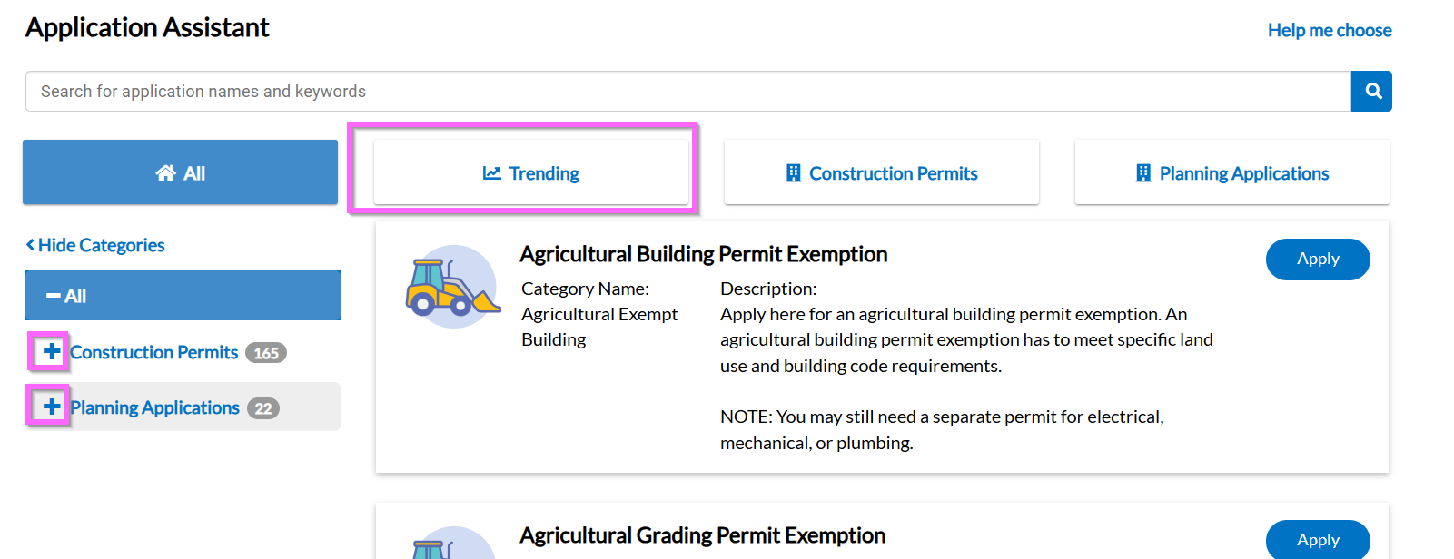Hide Categories using the chevron link
This screenshot has width=1454, height=559.
(95, 245)
